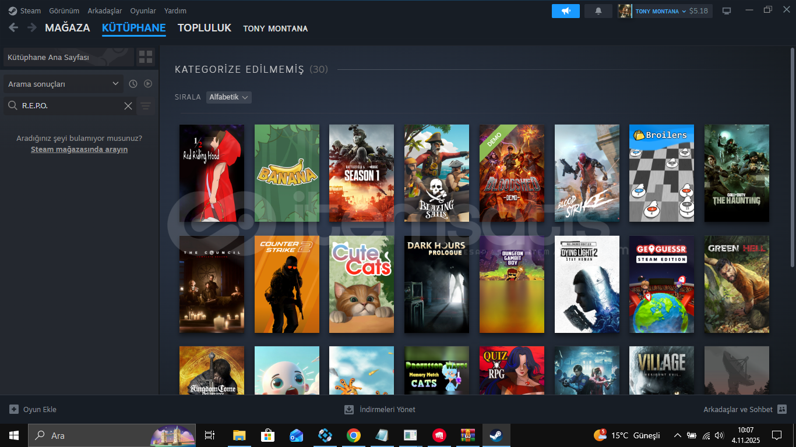Image resolution: width=796 pixels, height=447 pixels.
Task: Select the Counter-Strike 2 game cover
Action: [x=287, y=284]
